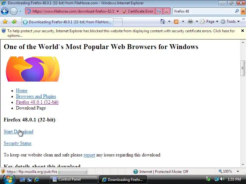The image size is (246, 184).
Task: Open the Favorites Center star
Action: pos(5,21)
